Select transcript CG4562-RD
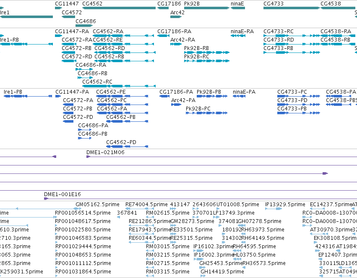The width and height of the screenshot is (357, 278). (x=109, y=48)
